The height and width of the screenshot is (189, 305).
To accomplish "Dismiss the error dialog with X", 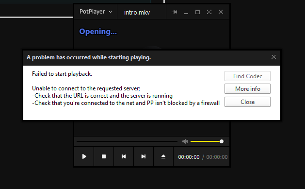I will pos(273,57).
